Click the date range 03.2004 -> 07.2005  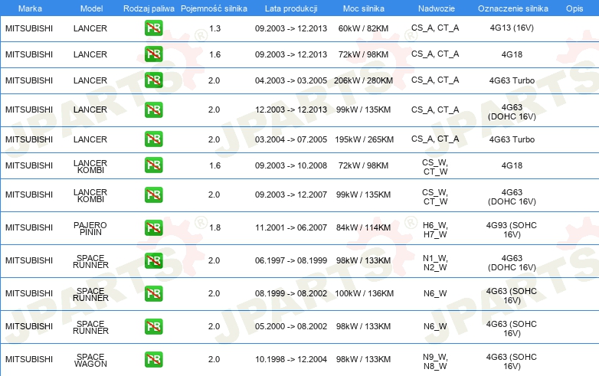[x=291, y=139]
